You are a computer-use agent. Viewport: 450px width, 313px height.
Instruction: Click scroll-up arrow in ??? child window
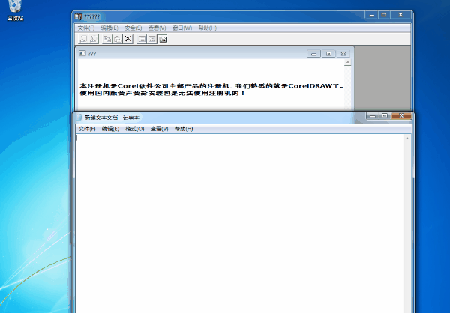(x=348, y=62)
